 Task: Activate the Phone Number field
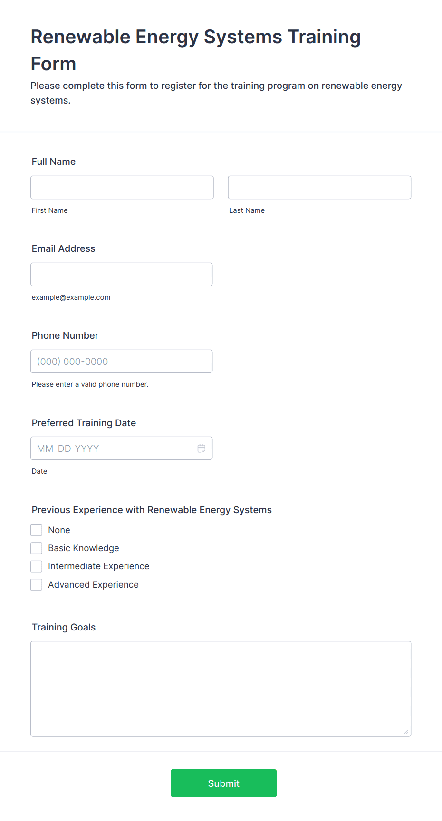(x=122, y=361)
